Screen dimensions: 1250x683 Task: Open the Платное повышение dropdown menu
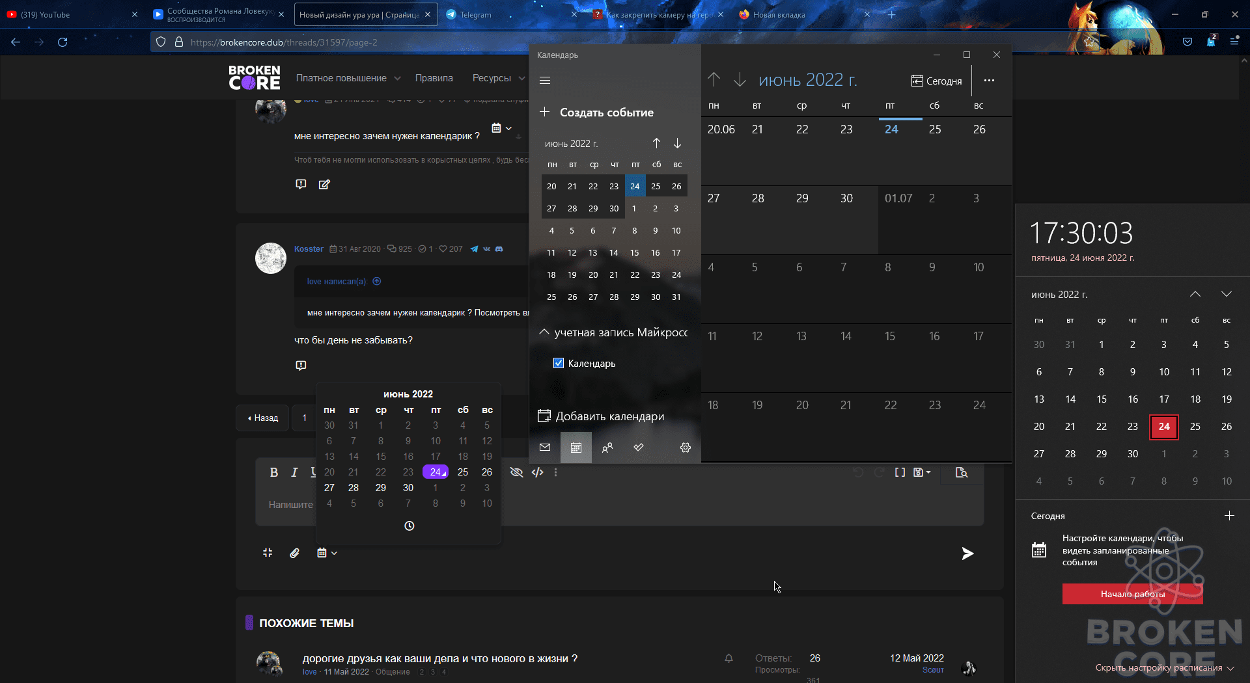pos(348,78)
